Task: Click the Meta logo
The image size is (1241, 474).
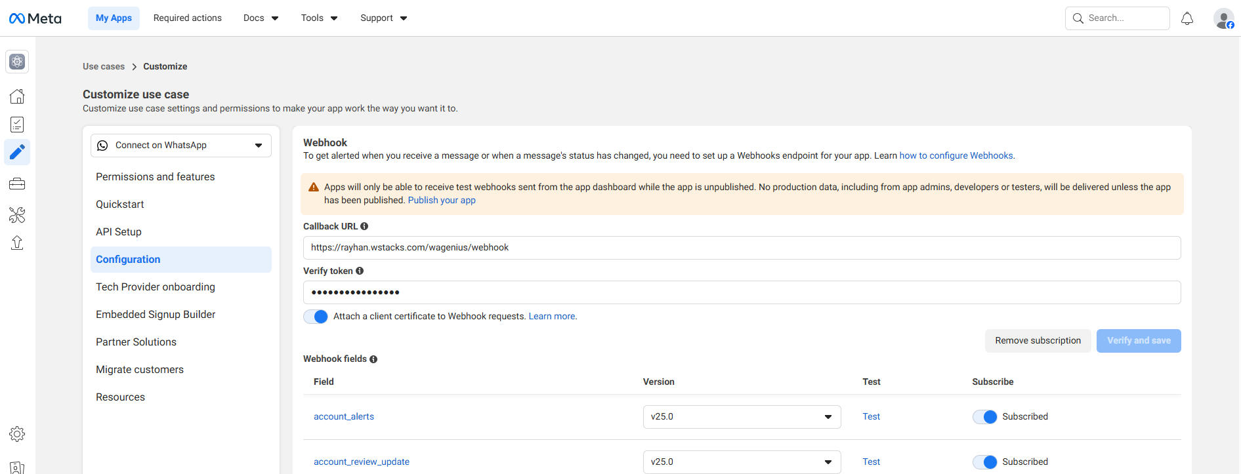Action: coord(35,18)
